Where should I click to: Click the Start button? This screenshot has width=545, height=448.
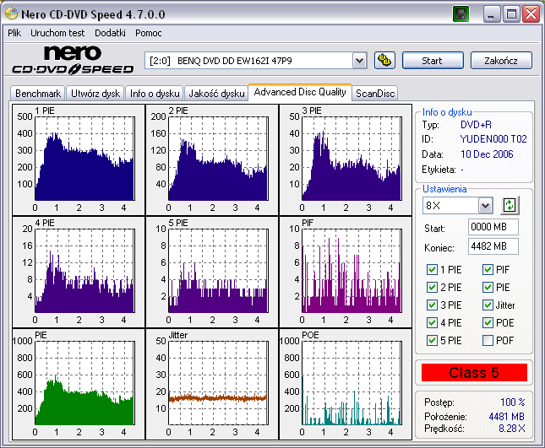[433, 61]
